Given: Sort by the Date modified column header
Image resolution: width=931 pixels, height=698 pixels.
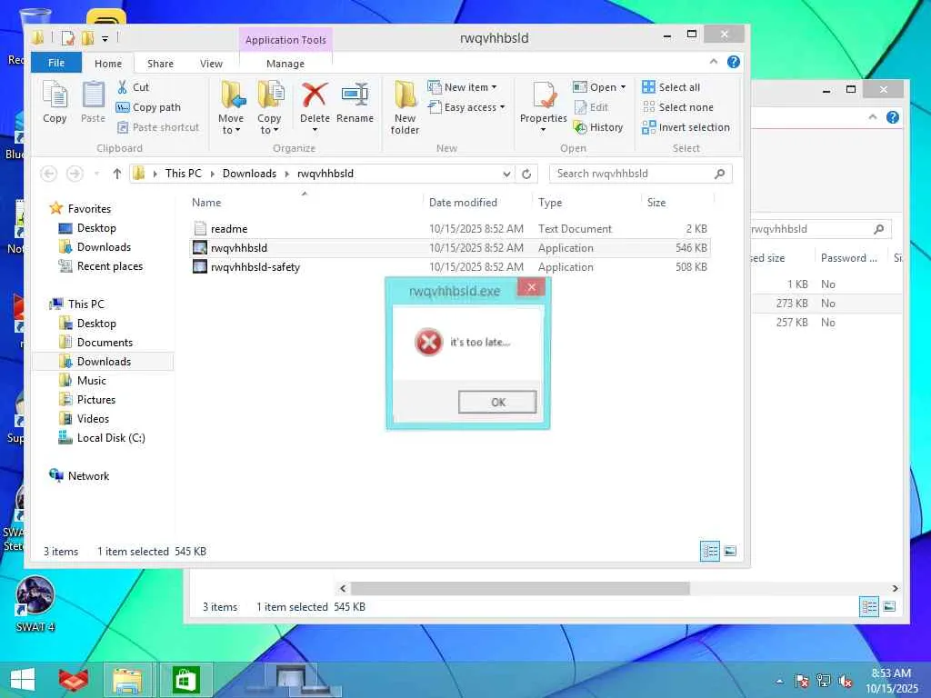Looking at the screenshot, I should pyautogui.click(x=463, y=203).
